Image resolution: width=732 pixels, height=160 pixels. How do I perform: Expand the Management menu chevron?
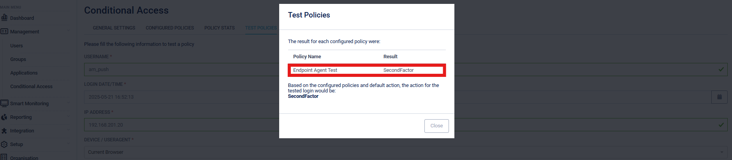pos(69,31)
